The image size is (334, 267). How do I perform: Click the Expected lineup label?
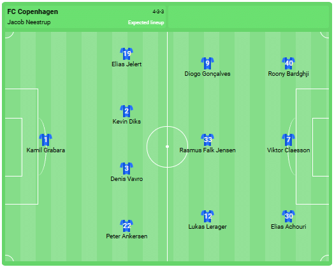click(x=146, y=22)
